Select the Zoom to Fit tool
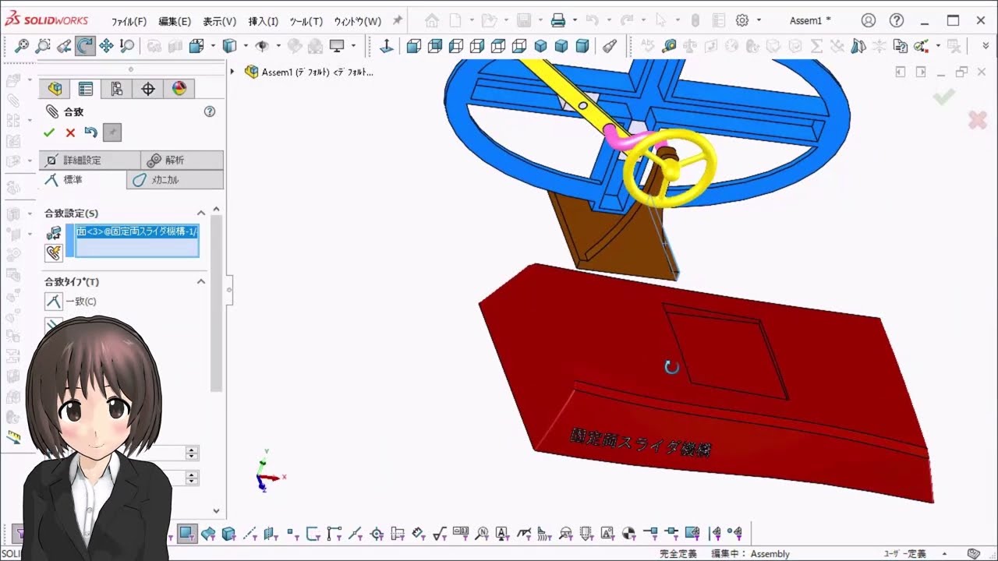Screen dimensions: 998x561 point(22,47)
